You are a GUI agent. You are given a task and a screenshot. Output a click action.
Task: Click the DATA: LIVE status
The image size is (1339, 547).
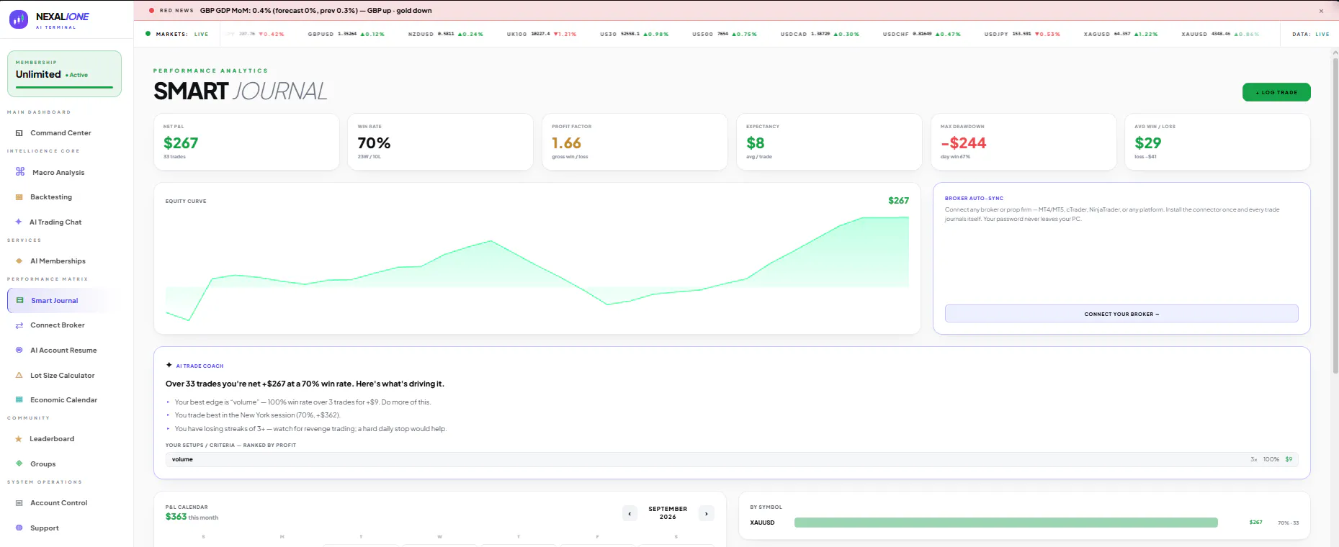pyautogui.click(x=1311, y=34)
